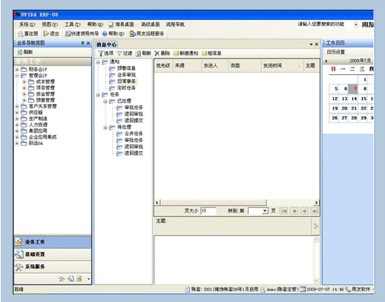The width and height of the screenshot is (385, 302).
Task: Click the document icon below 系统服务
Action: pos(79,278)
